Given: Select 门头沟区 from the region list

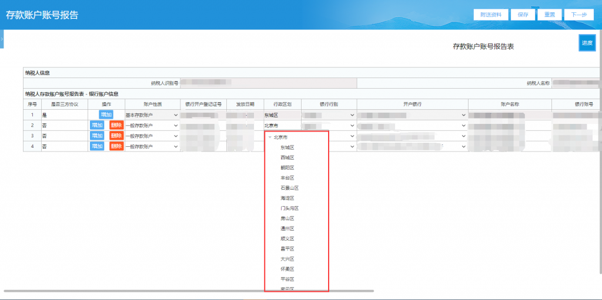Looking at the screenshot, I should pyautogui.click(x=289, y=208).
